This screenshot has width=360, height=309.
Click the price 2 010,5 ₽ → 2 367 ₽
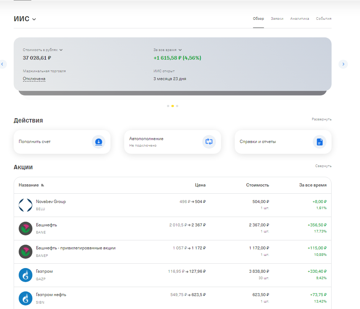pyautogui.click(x=187, y=225)
